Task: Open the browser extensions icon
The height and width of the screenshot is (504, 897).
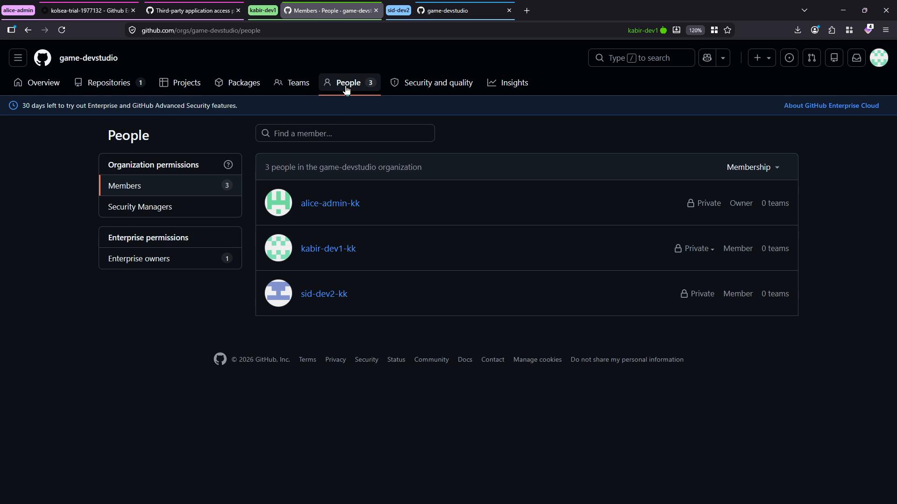Action: (x=832, y=30)
